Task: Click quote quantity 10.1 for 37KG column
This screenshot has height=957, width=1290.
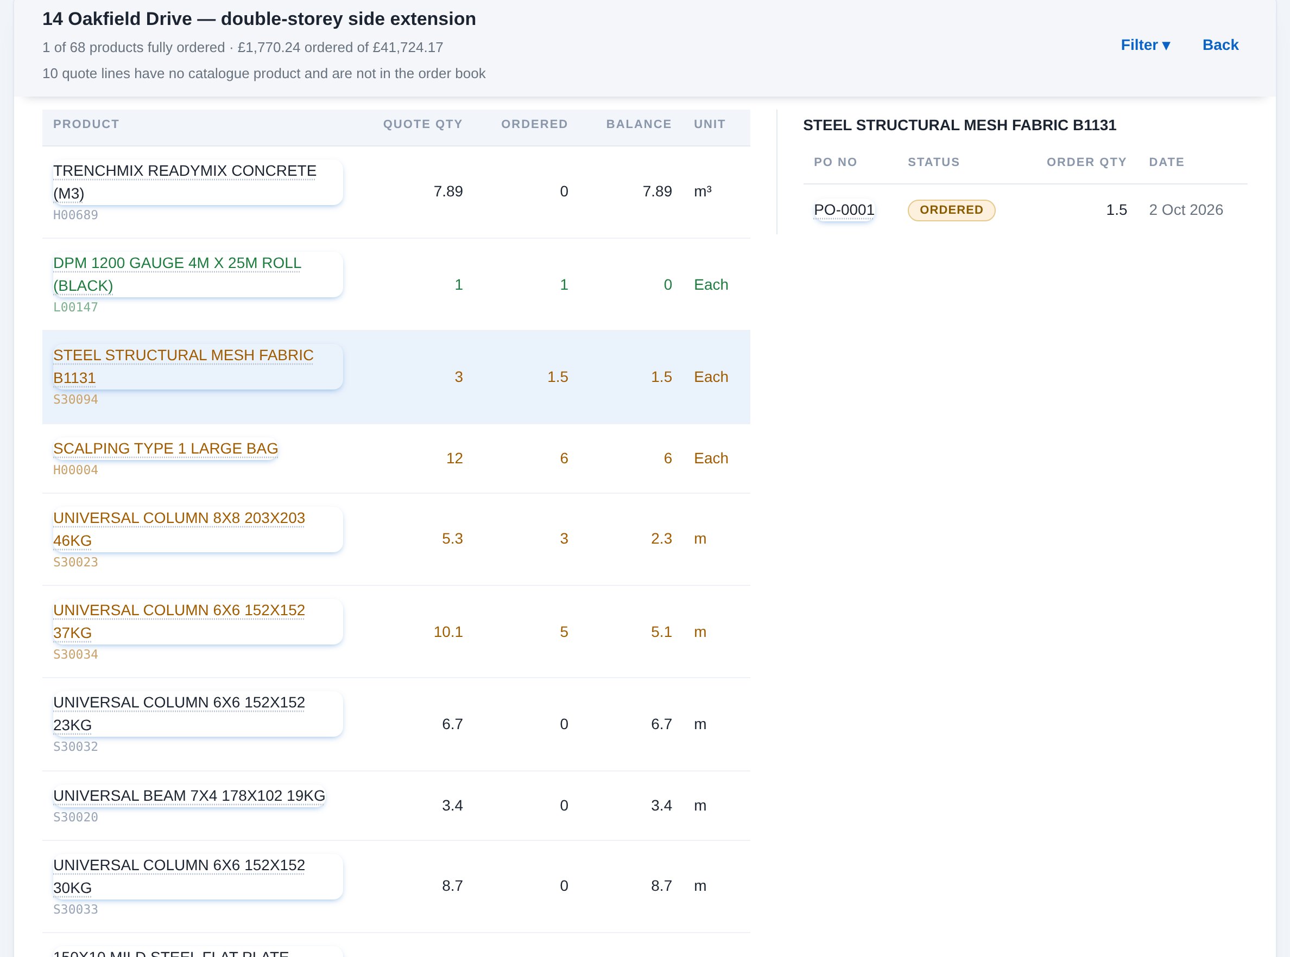Action: (x=447, y=631)
